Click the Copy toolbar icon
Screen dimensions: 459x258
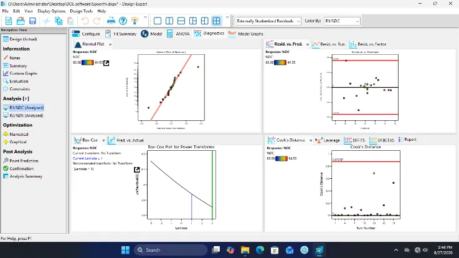(59, 21)
